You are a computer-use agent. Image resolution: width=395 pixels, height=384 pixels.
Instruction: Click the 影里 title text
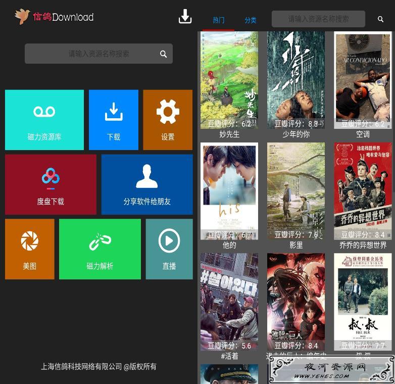[296, 245]
